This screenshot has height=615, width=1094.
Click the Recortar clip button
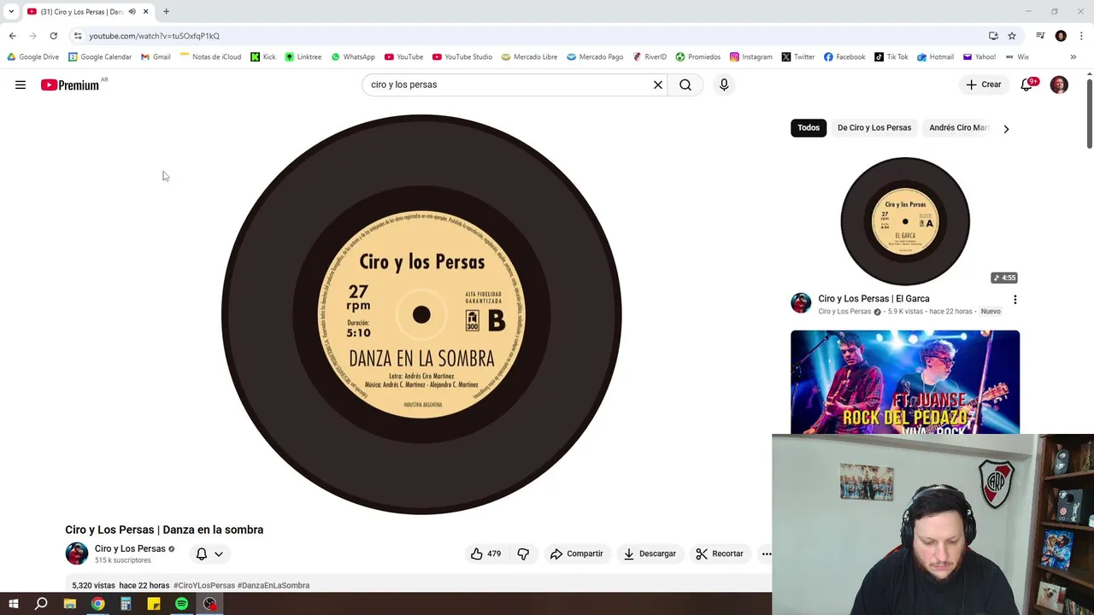click(720, 553)
